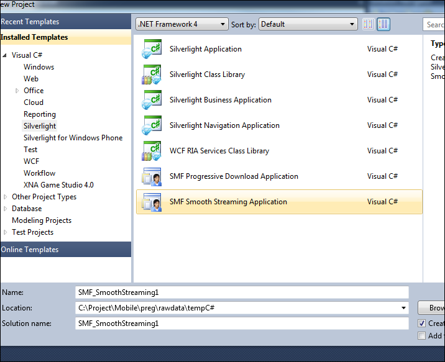Screen dimensions: 445x362
Task: Expand the Database tree node
Action: [5, 209]
